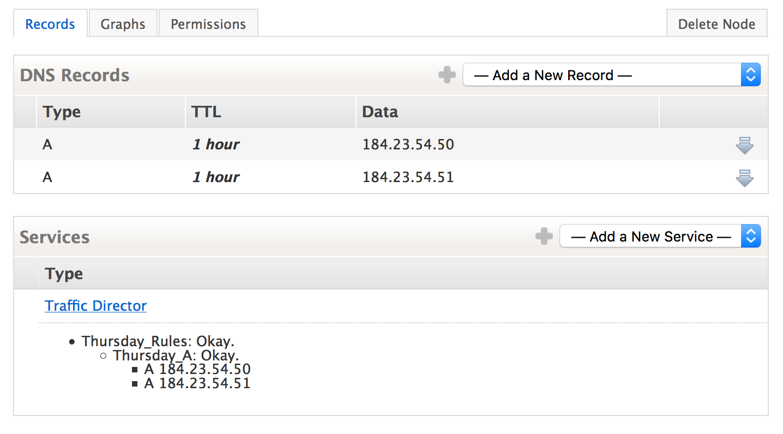Select the 1 hour TTL of first record
The width and height of the screenshot is (783, 434).
click(216, 144)
